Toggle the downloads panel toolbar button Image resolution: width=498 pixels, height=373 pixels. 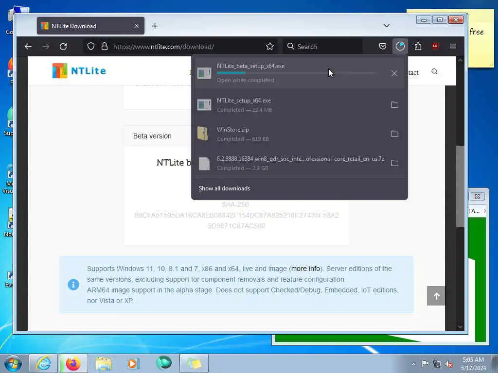pos(400,46)
